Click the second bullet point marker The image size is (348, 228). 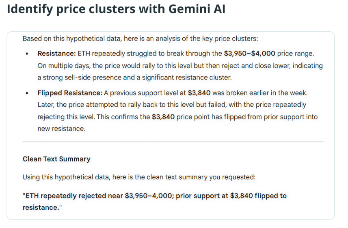[27, 93]
